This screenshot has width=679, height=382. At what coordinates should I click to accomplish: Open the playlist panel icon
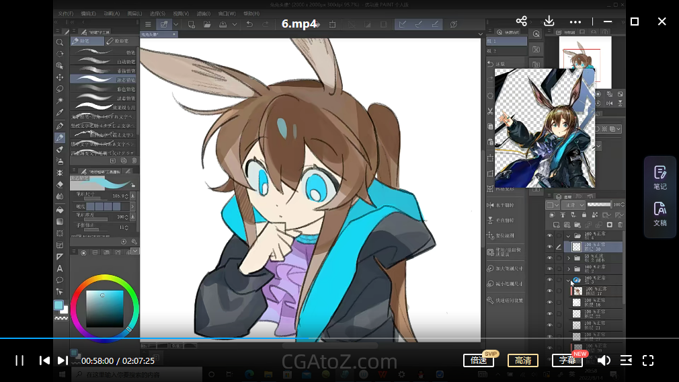tap(626, 360)
